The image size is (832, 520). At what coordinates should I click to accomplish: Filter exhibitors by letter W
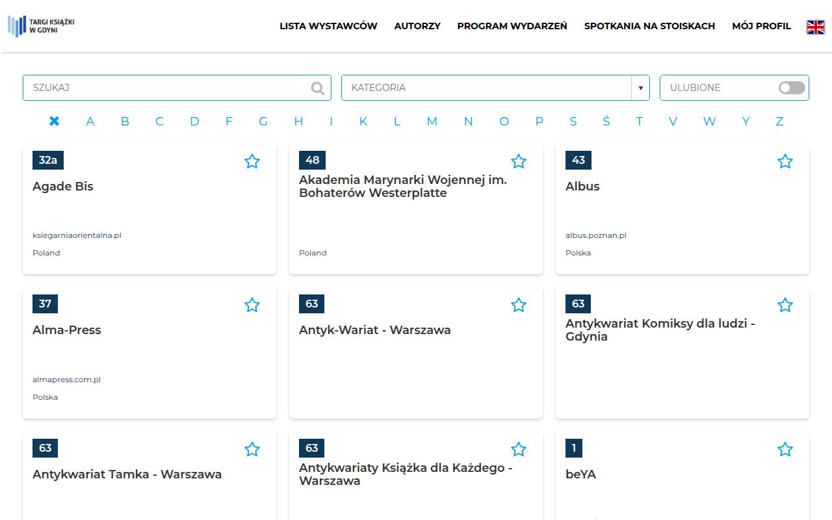pos(709,121)
